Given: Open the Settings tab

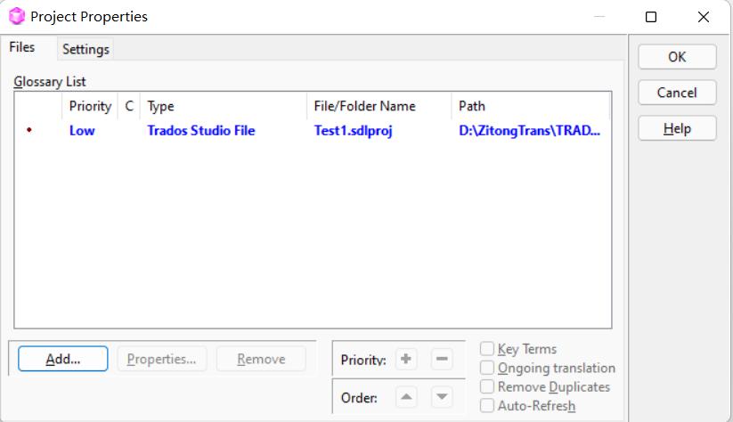Looking at the screenshot, I should [86, 49].
